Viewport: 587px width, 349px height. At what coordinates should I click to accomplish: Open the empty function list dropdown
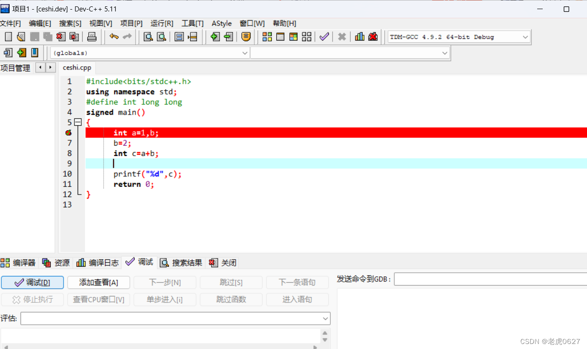coord(445,53)
